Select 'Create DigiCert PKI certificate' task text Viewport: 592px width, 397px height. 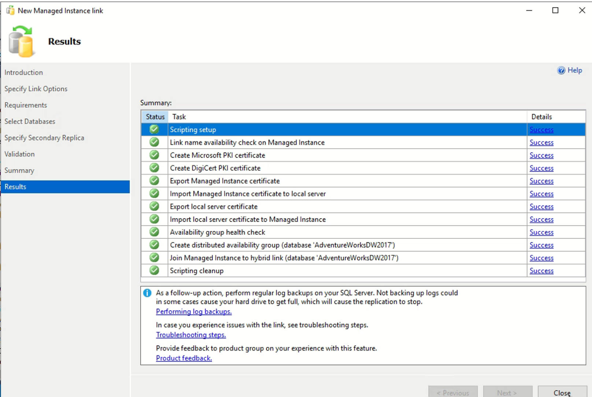pyautogui.click(x=215, y=168)
